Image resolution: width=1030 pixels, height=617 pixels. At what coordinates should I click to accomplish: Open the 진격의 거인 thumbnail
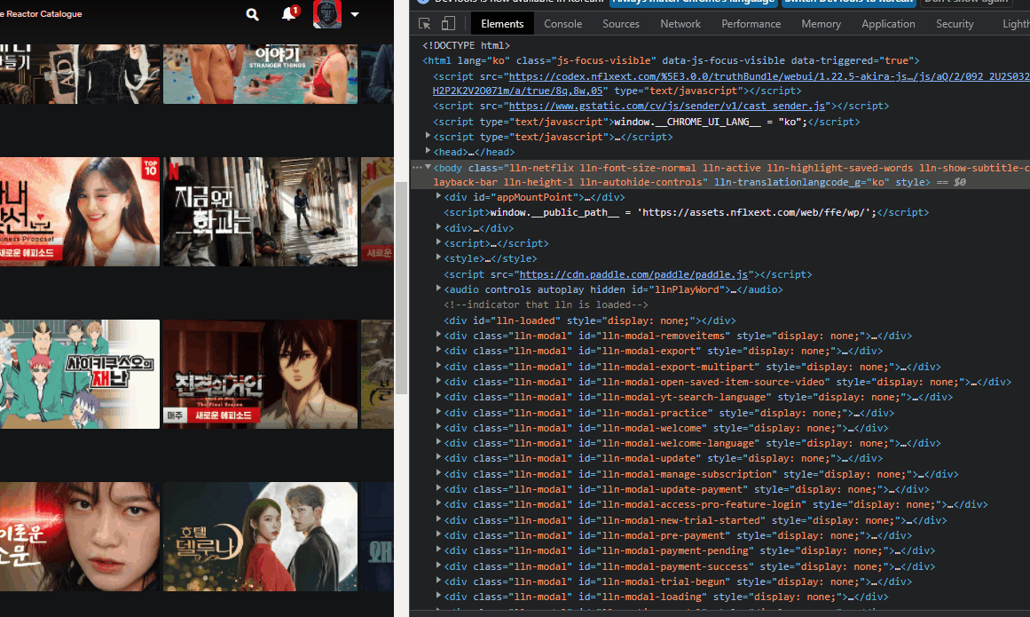[260, 374]
